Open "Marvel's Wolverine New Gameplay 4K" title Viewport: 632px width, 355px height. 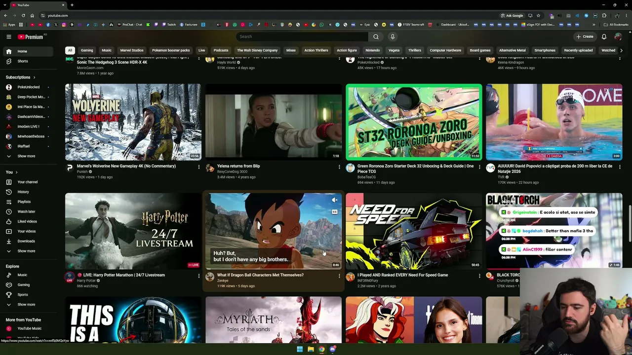pyautogui.click(x=126, y=166)
